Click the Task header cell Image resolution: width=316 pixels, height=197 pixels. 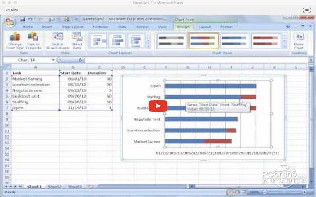(x=35, y=73)
